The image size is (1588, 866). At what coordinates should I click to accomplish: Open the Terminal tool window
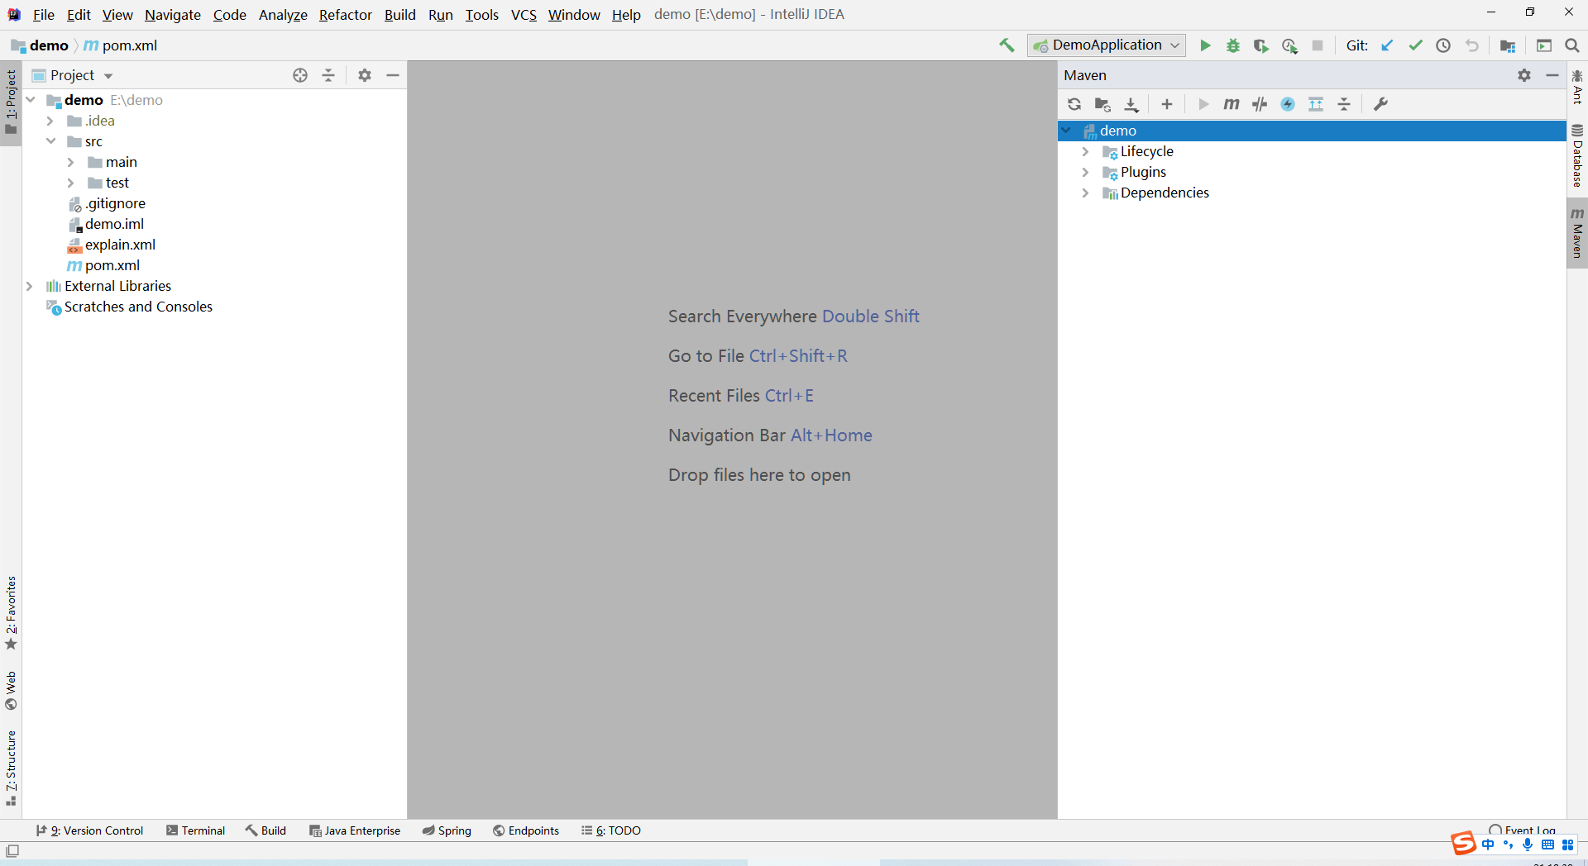pos(195,830)
